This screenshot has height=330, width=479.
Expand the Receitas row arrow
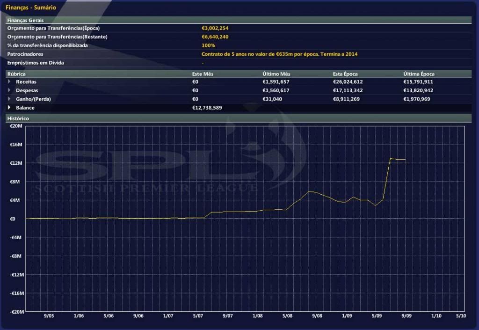click(9, 82)
